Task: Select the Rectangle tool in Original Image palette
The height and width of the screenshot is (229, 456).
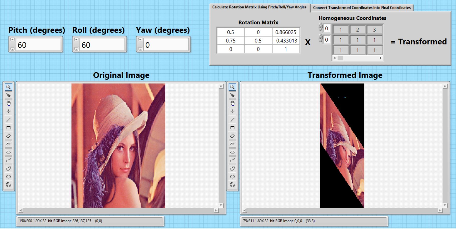Action: 9,128
